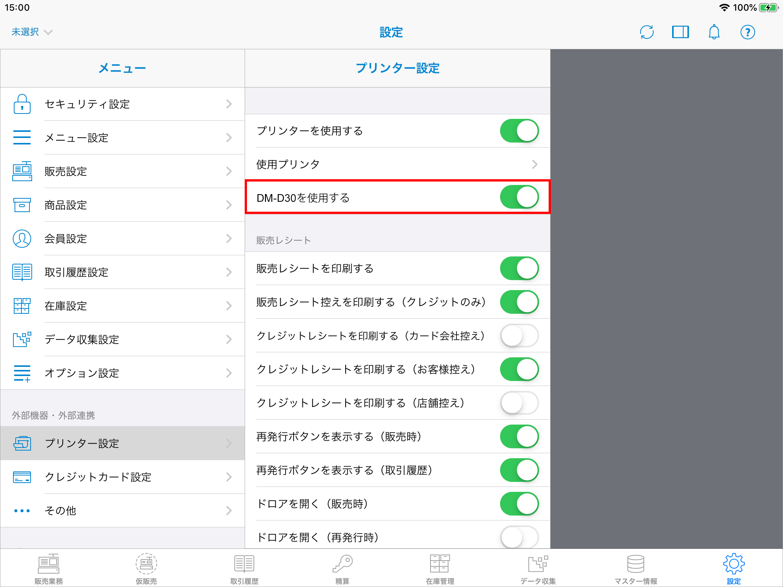This screenshot has height=587, width=783.
Task: Select 設定 gear tab in bottom bar
Action: click(734, 569)
